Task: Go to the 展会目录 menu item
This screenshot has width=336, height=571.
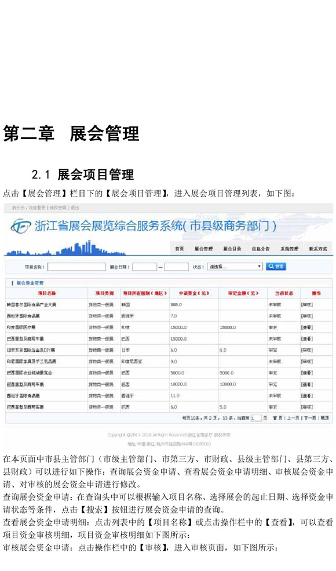Action: click(232, 249)
